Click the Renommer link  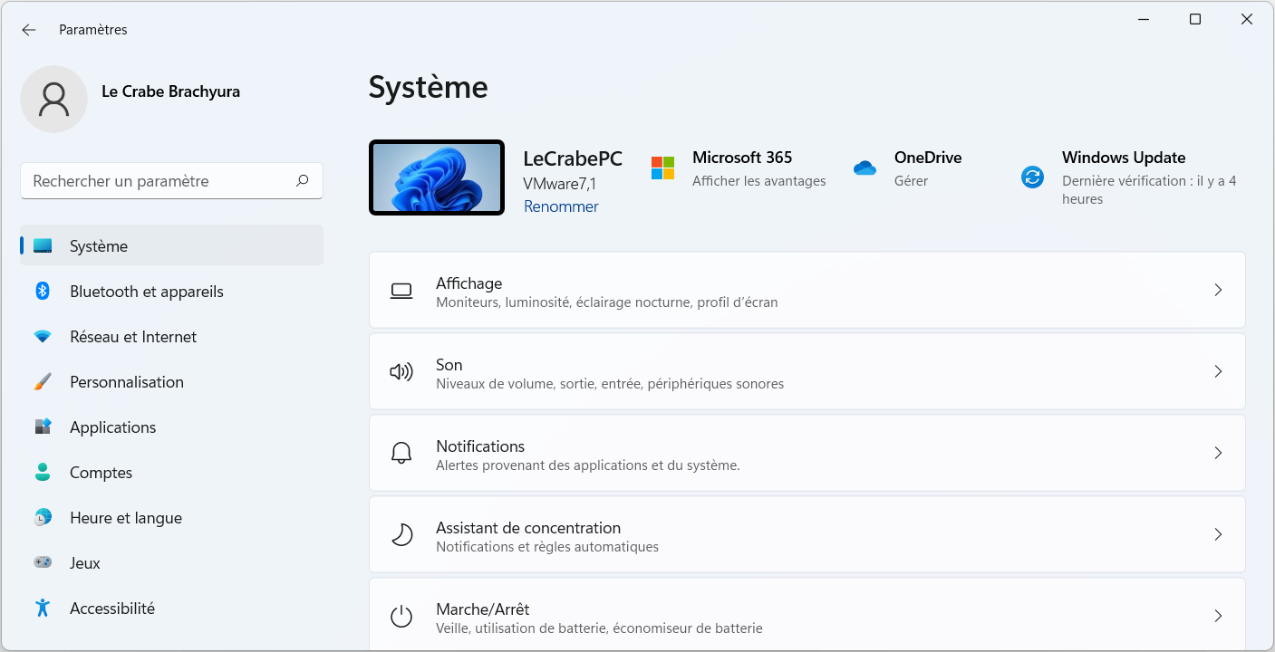click(561, 206)
